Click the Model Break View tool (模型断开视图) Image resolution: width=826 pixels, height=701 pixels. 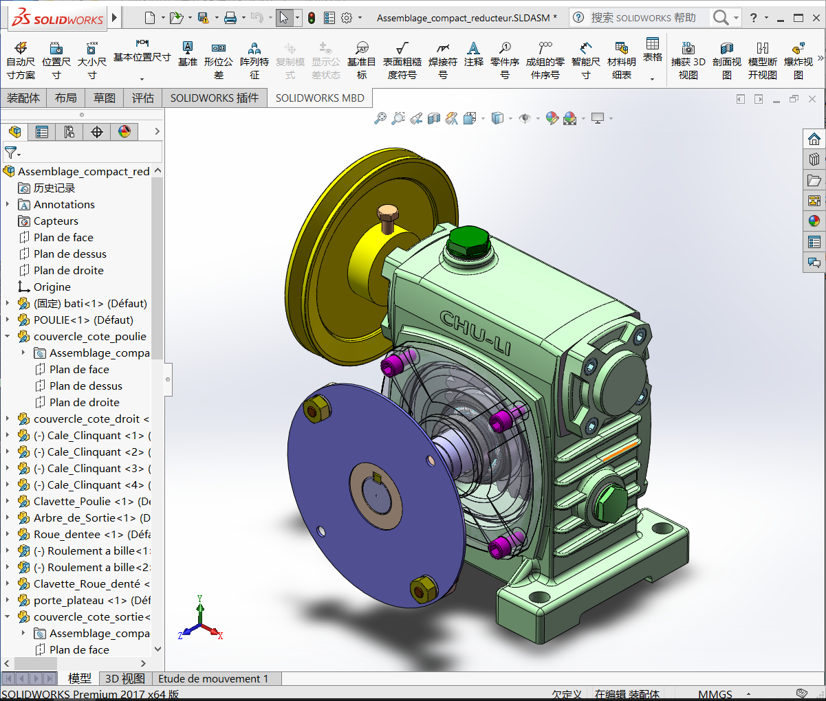tap(763, 60)
